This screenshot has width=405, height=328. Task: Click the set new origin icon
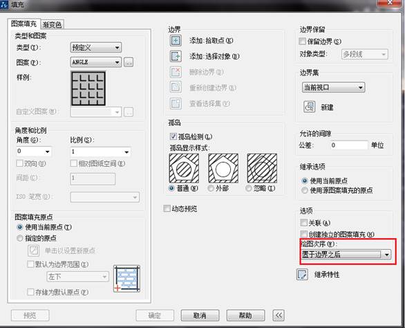pyautogui.click(x=34, y=250)
